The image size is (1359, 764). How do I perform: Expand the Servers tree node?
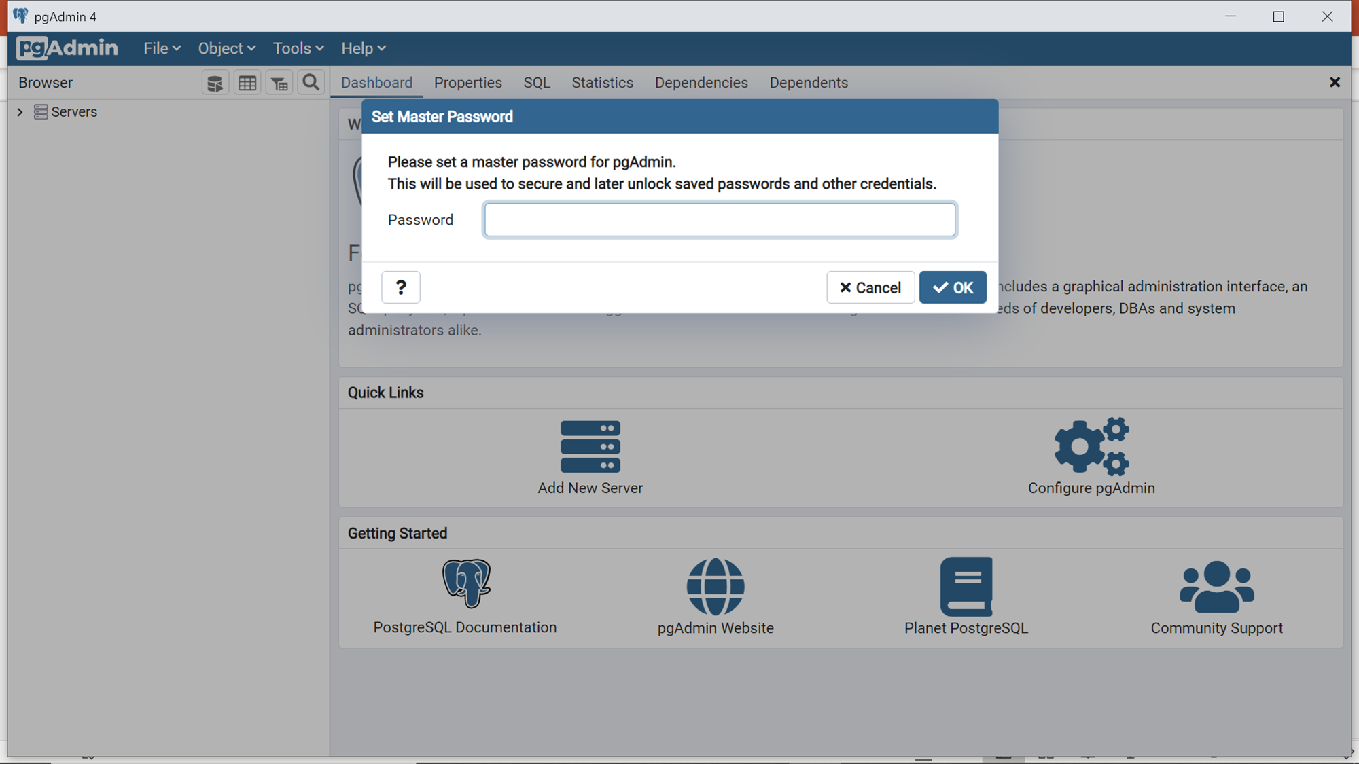pos(20,112)
